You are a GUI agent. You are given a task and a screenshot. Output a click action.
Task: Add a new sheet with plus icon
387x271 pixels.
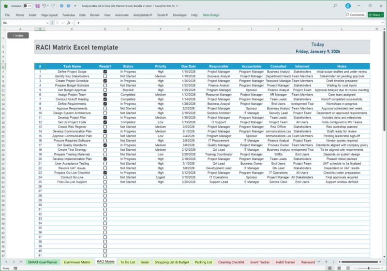pyautogui.click(x=326, y=262)
